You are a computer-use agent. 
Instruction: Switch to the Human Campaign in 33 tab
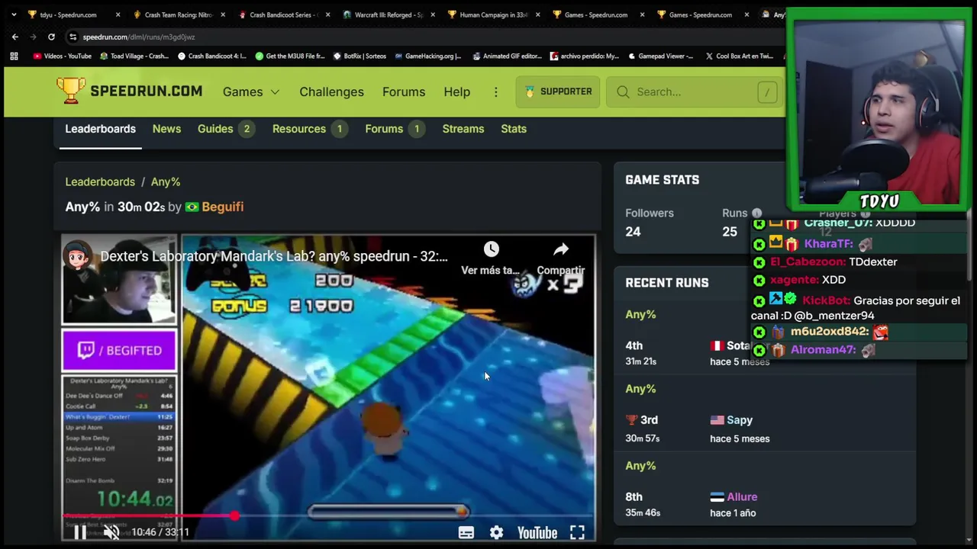492,14
